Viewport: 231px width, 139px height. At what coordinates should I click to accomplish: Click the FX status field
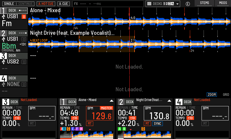pyautogui.click(x=108, y=4)
